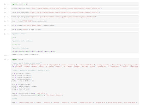141x105 pixels.
Task: Click the 'import random' line
Action: coord(17,60)
